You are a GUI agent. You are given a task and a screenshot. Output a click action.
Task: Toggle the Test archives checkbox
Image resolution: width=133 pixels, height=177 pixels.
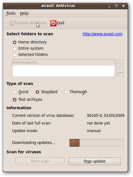pos(15,100)
